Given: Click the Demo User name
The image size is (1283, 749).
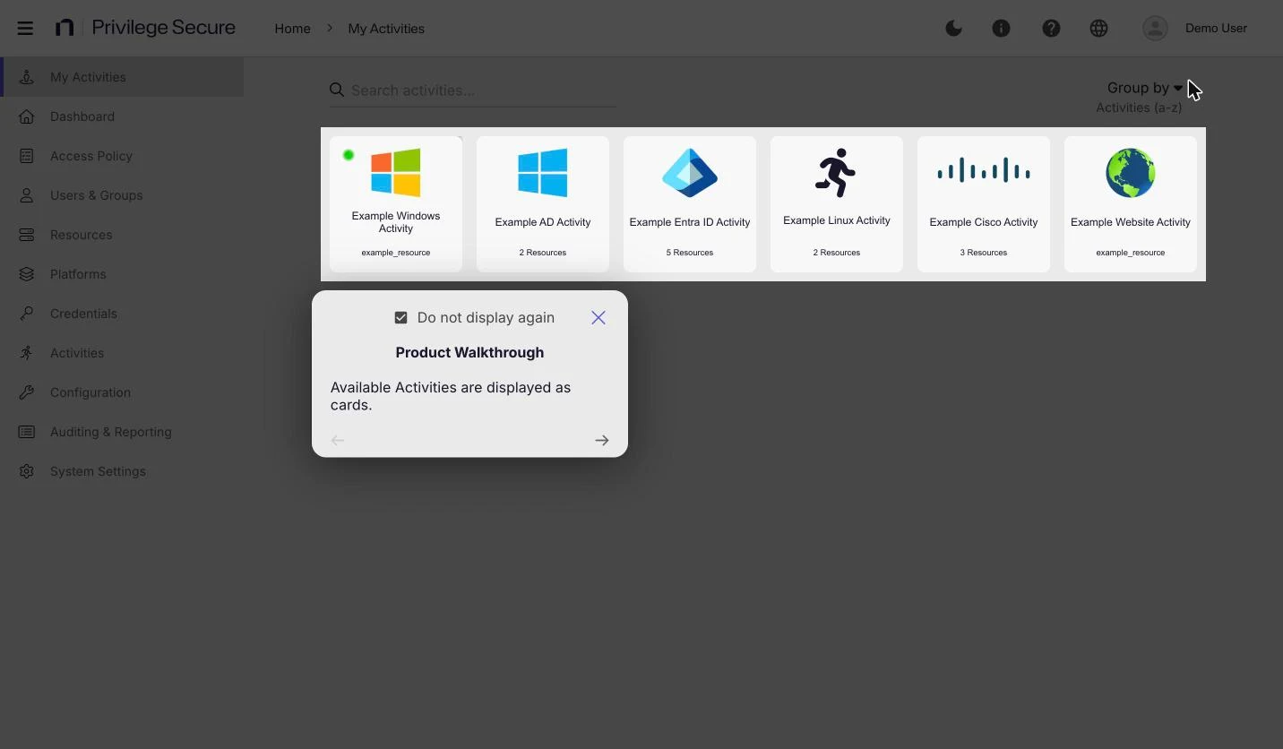Looking at the screenshot, I should [x=1216, y=28].
